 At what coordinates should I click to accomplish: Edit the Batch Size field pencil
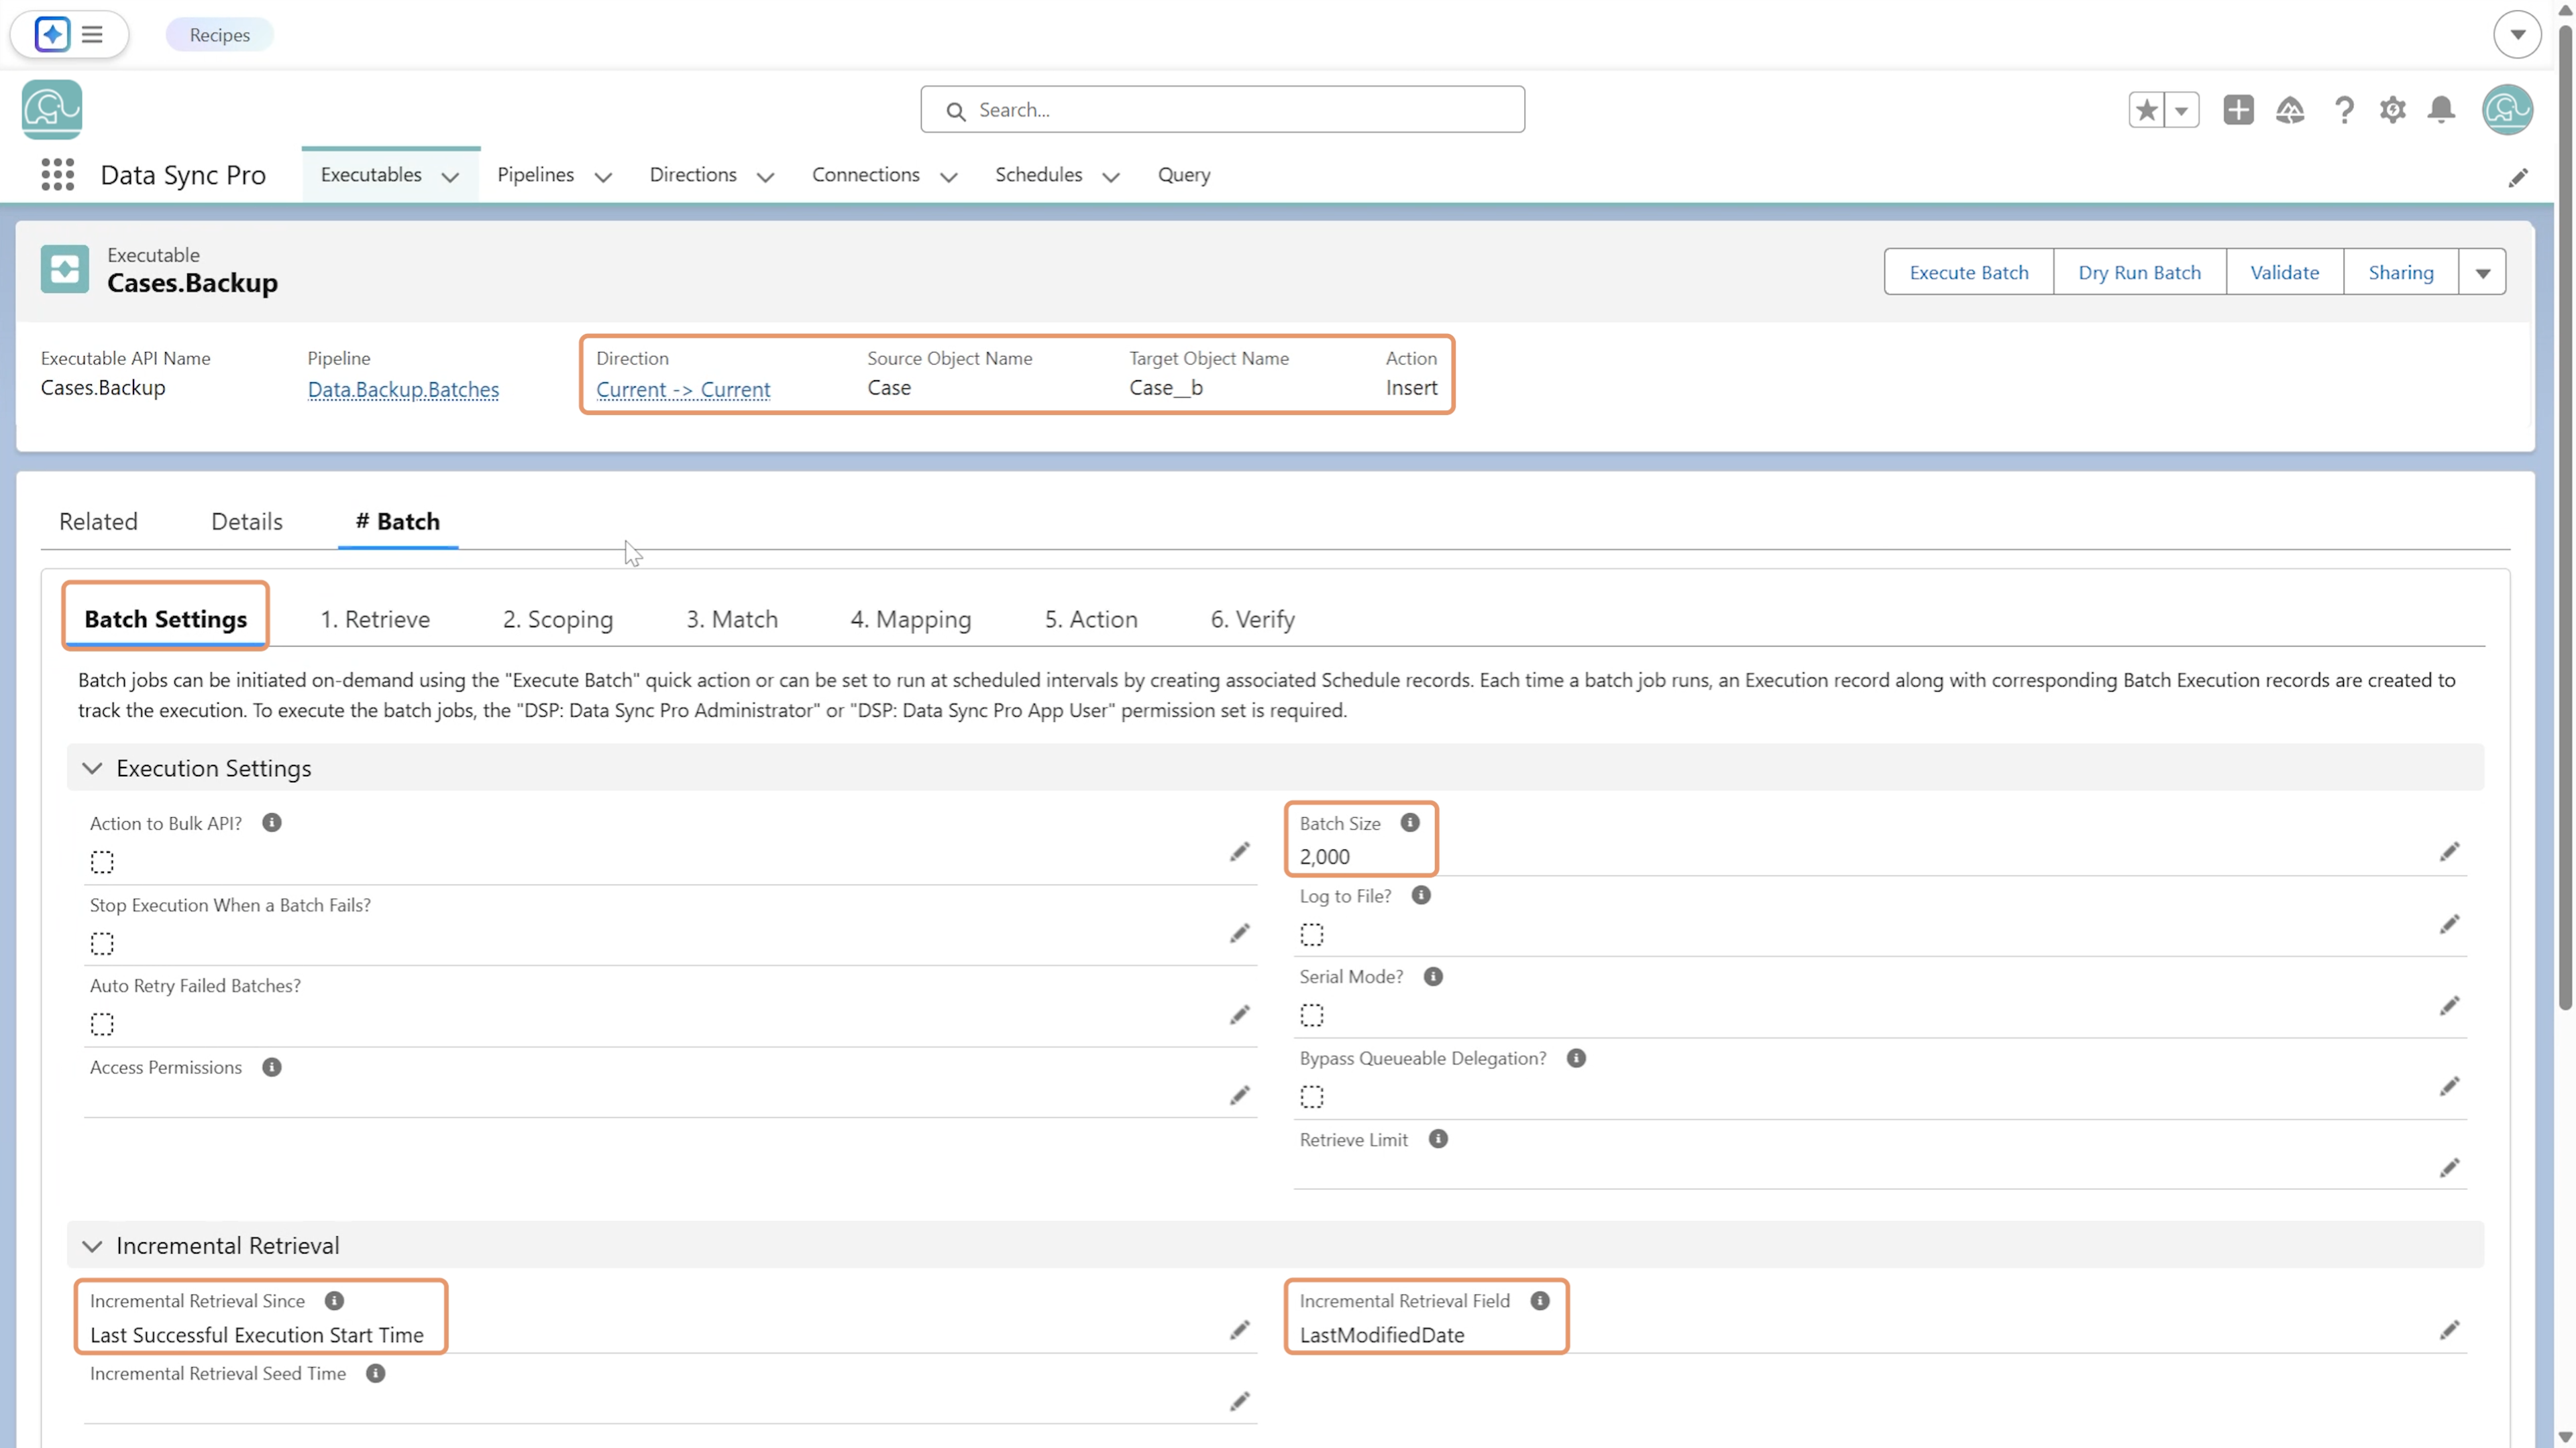pos(2449,851)
